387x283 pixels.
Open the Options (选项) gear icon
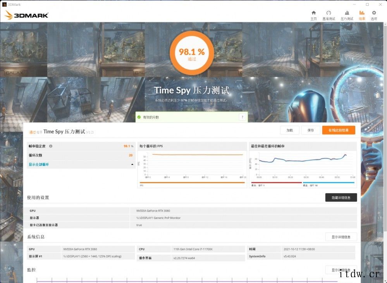374,13
